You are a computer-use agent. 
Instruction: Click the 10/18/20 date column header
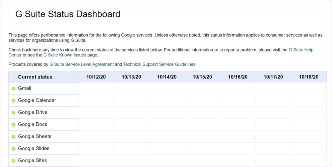click(309, 77)
